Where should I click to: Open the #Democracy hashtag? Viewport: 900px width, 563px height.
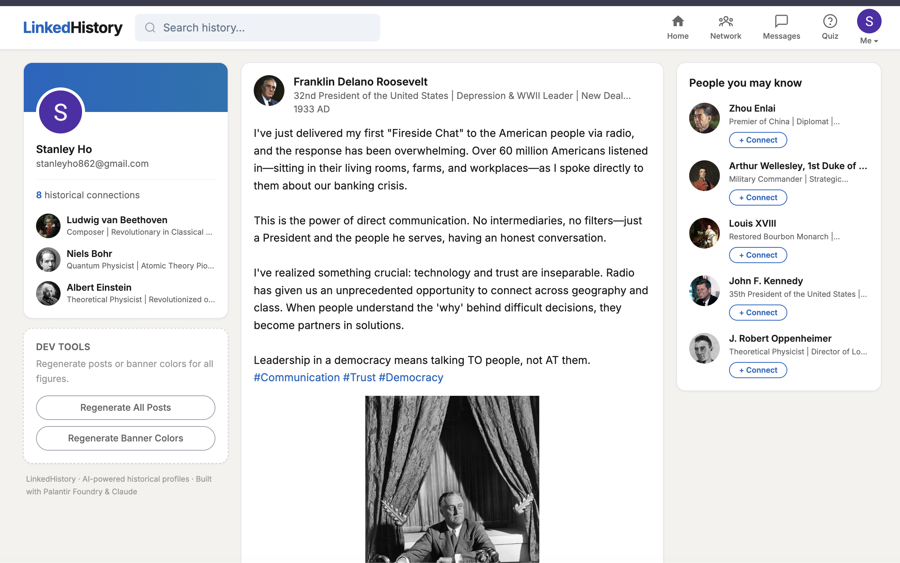[411, 377]
